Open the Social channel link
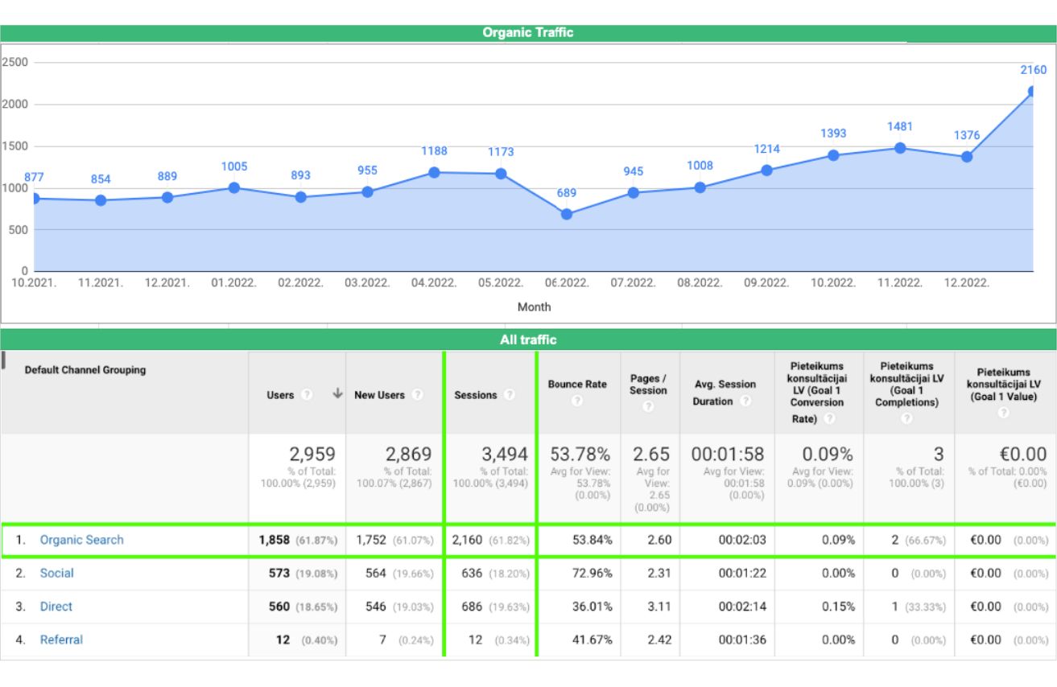Image resolution: width=1057 pixels, height=687 pixels. pos(56,574)
